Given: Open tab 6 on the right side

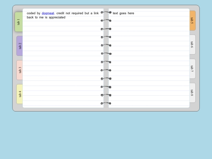Looking at the screenshot, I should coord(192,45).
